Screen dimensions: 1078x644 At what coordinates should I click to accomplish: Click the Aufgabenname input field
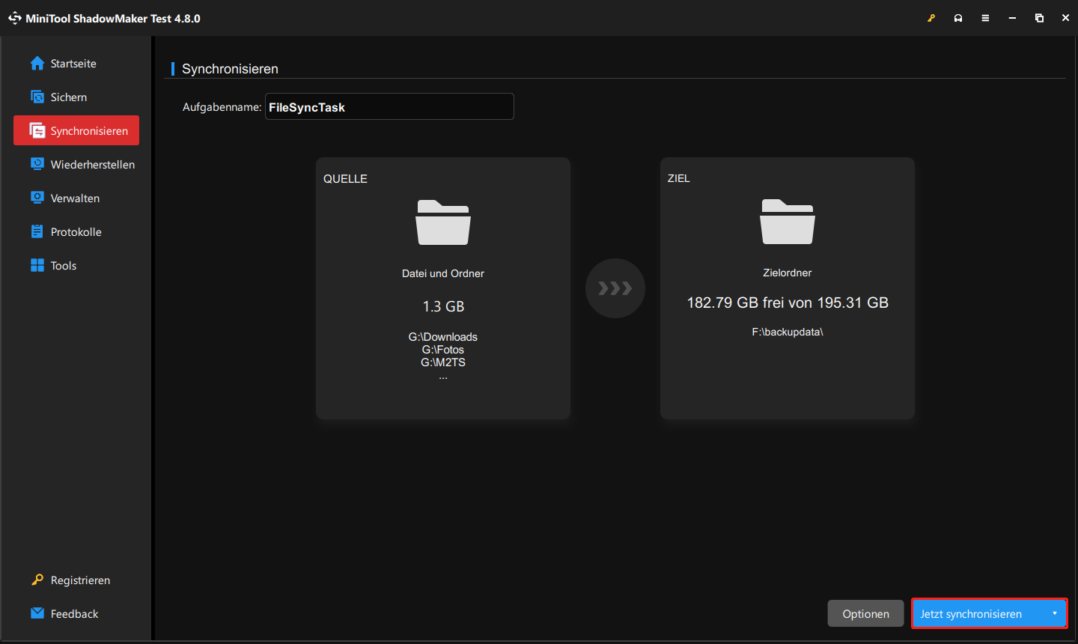389,106
